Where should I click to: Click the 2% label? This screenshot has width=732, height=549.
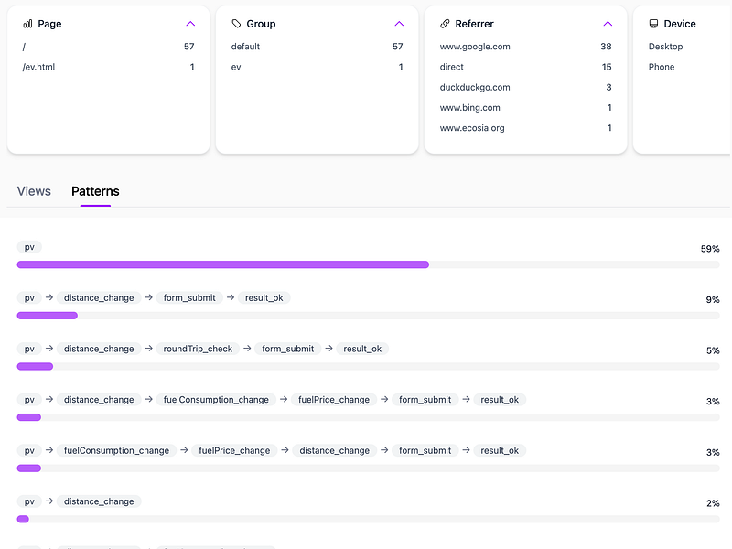[x=713, y=503]
